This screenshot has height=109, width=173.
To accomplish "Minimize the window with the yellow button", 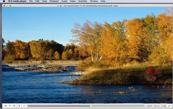I will (7, 6).
